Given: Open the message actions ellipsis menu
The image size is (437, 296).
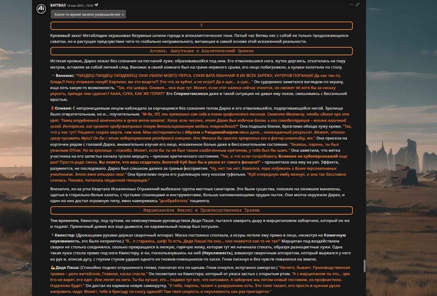Looking at the screenshot, I should 351,5.
